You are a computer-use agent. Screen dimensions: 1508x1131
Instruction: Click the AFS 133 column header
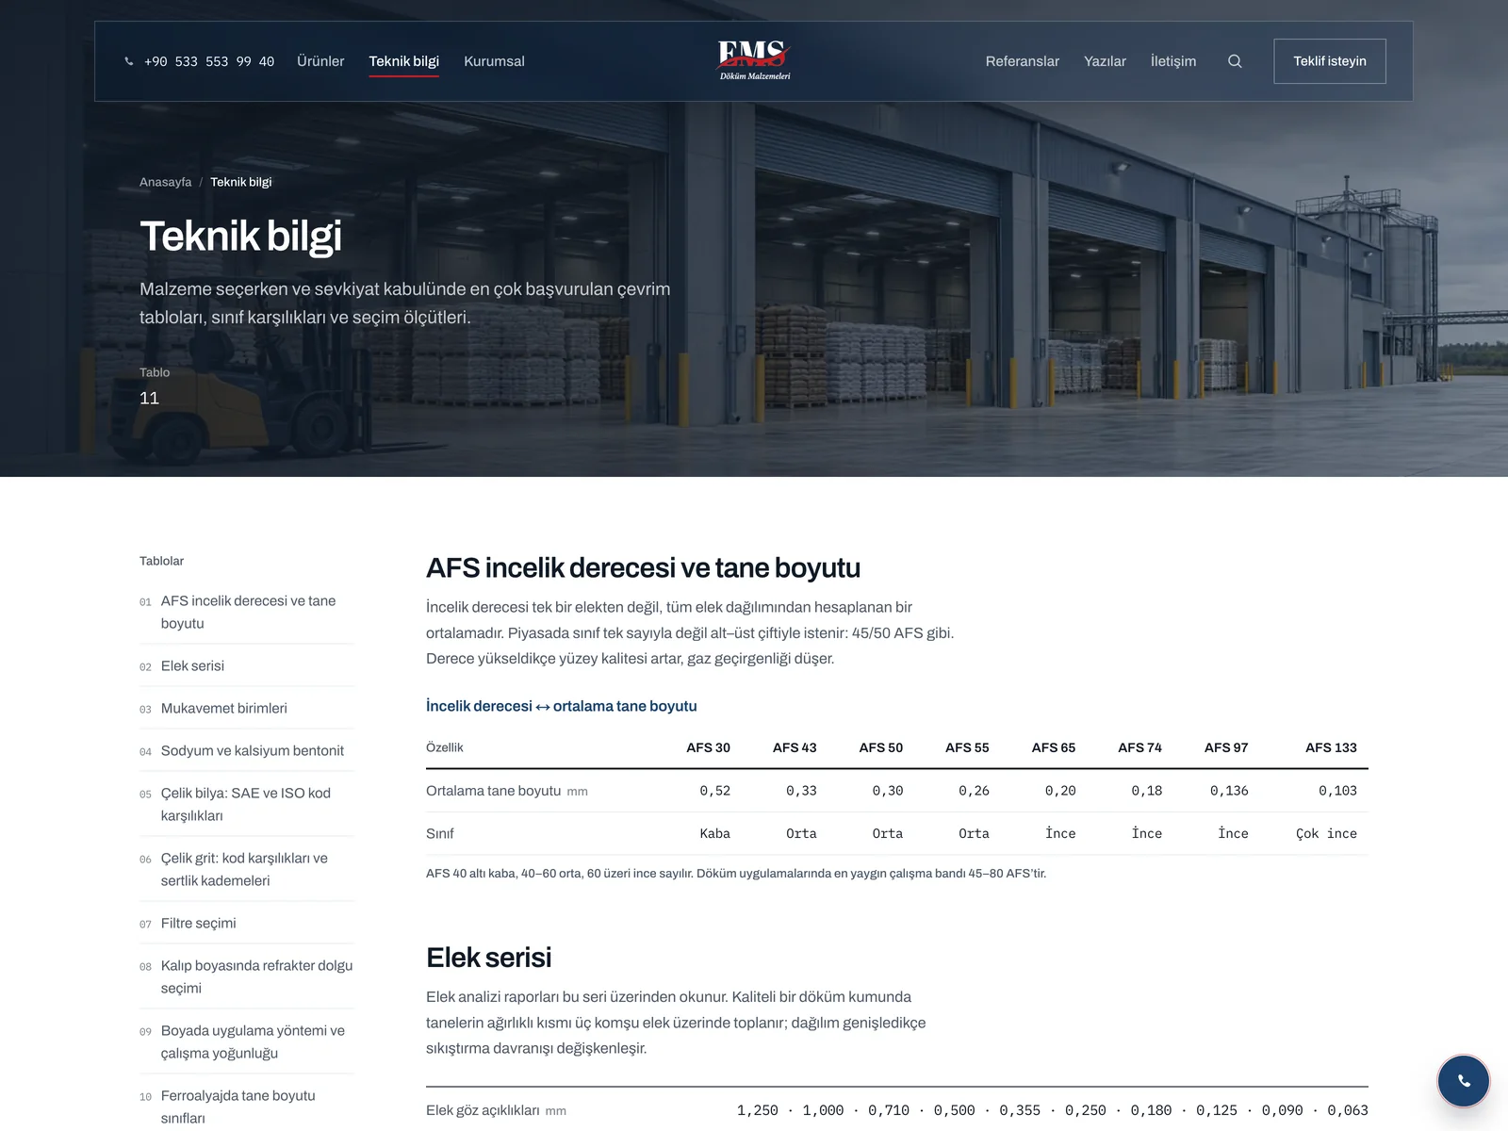pos(1331,747)
